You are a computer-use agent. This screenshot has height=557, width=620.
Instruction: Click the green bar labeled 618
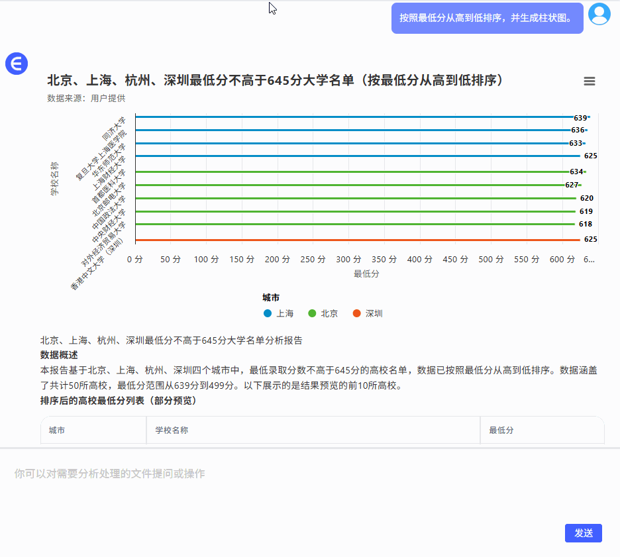click(x=355, y=224)
